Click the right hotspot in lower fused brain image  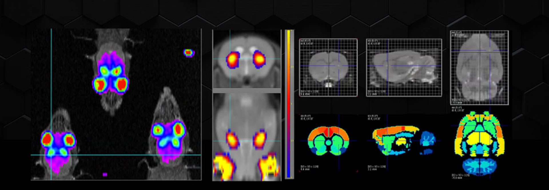260,140
